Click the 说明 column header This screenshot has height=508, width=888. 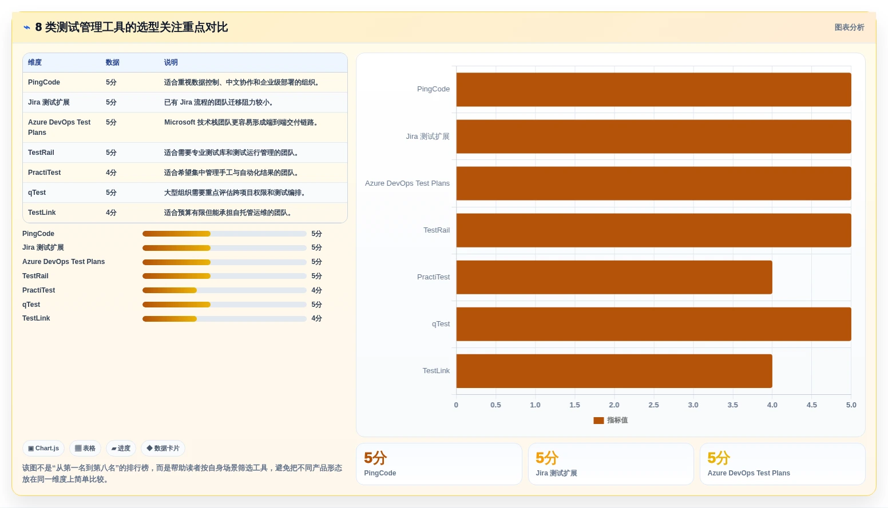click(171, 62)
